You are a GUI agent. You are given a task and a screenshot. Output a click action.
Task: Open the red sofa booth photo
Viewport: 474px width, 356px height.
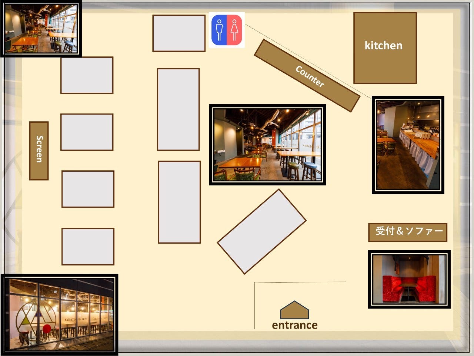[409, 279]
